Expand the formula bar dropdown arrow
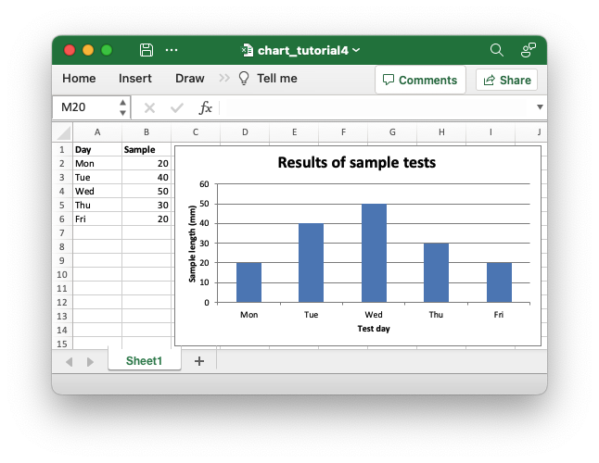The image size is (599, 463). (x=540, y=107)
